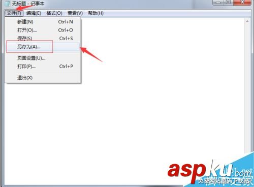Choose 打开(O)... menu entry
The height and width of the screenshot is (187, 254).
click(x=43, y=30)
